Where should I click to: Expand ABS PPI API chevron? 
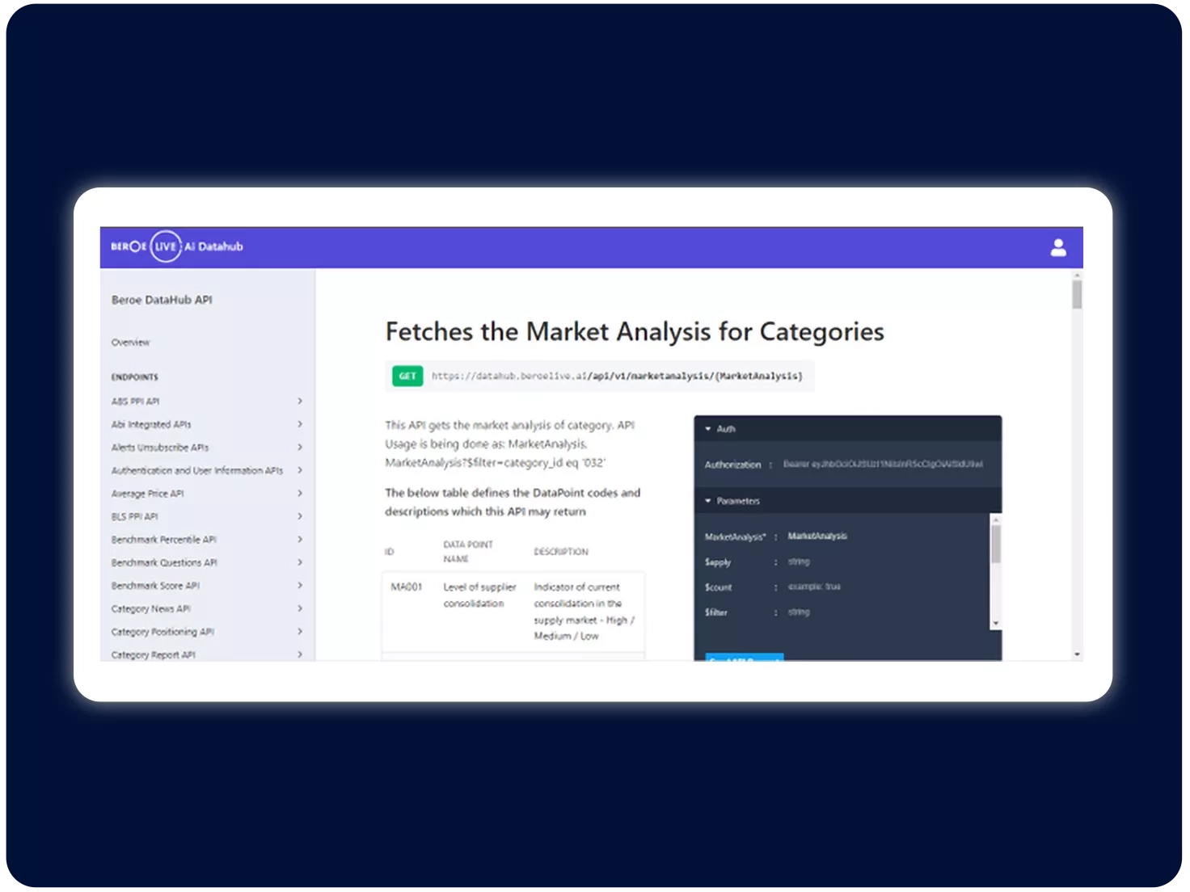coord(300,401)
